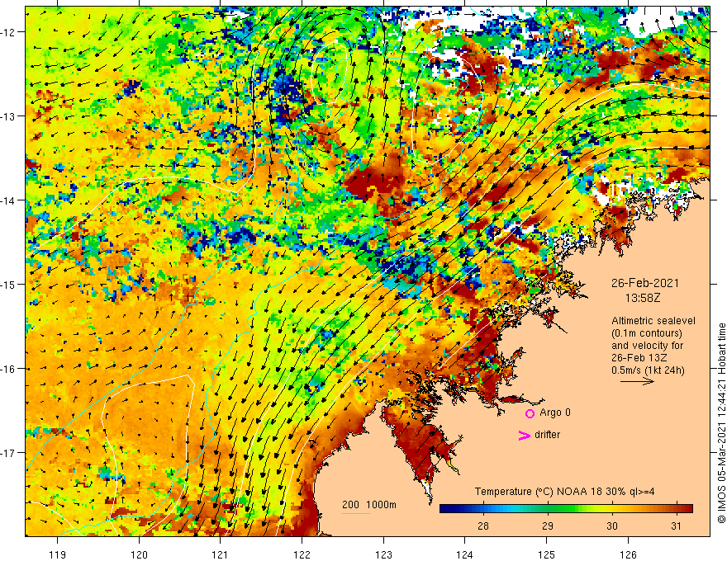Click the longitude label 122
Viewport: 727px width, 561px height.
pos(302,554)
